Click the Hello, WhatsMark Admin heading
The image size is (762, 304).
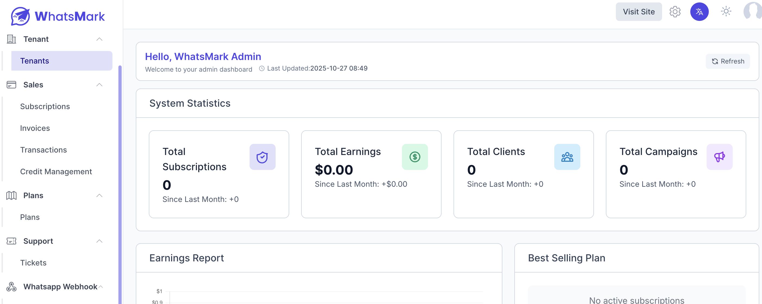click(203, 56)
